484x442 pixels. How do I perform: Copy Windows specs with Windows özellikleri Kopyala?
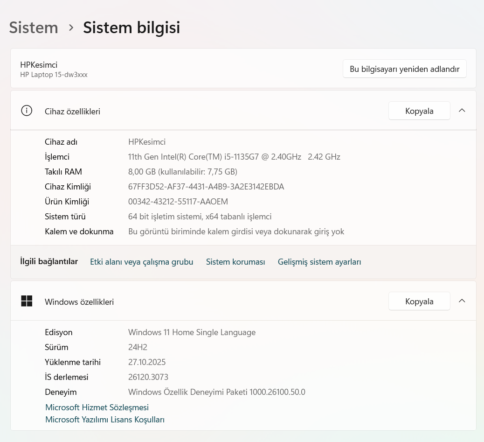[419, 302]
